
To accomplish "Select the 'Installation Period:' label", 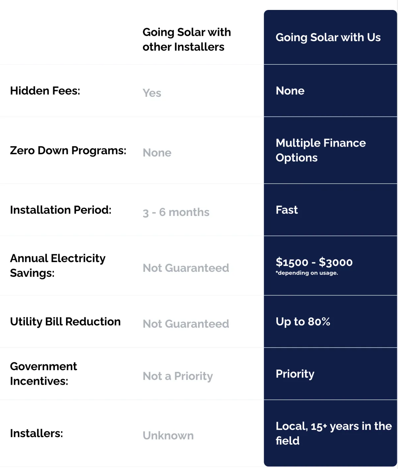I will [61, 210].
